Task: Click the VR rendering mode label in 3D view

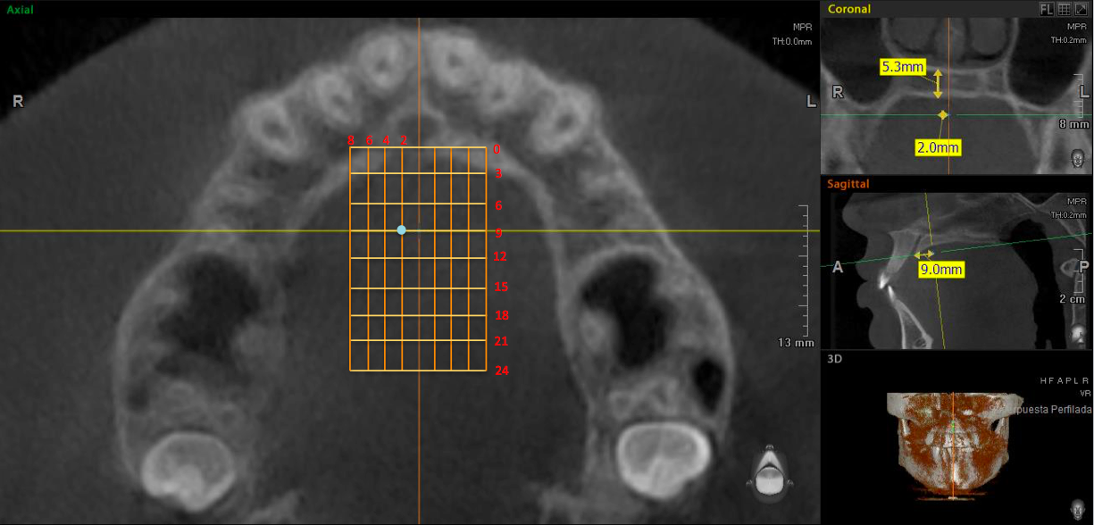Action: coord(1083,392)
